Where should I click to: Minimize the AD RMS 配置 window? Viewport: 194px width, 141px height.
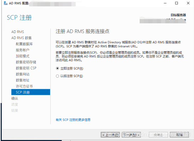[165, 3]
